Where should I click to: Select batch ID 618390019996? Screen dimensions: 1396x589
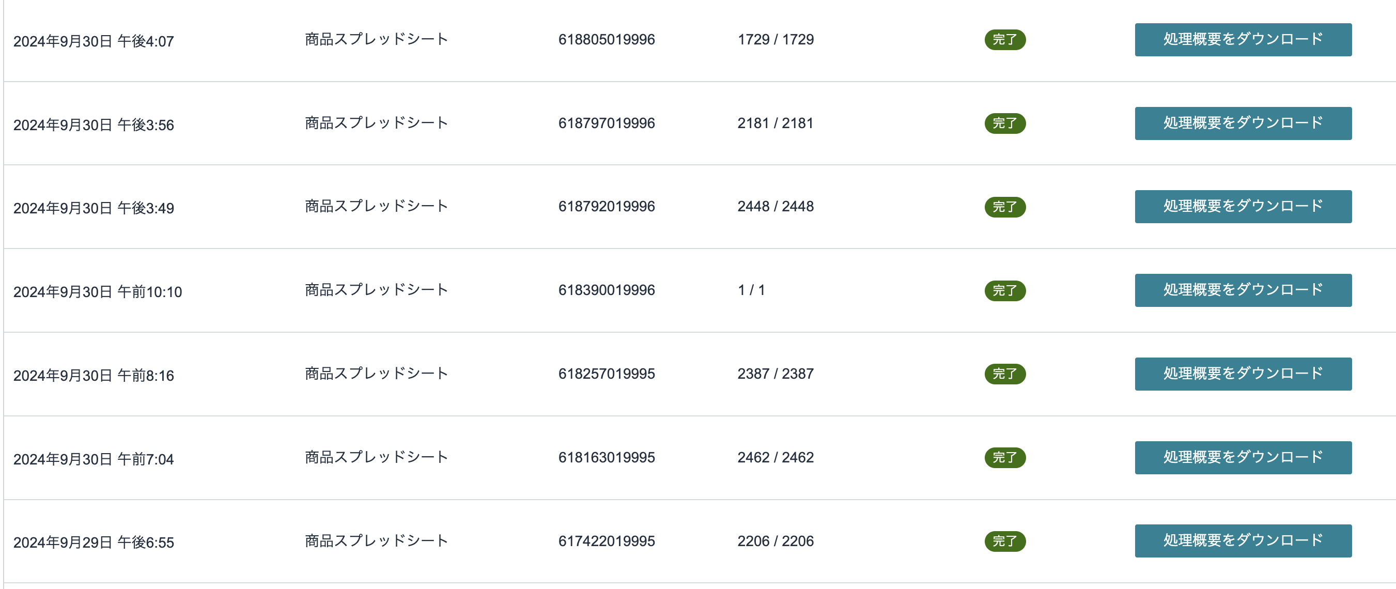pyautogui.click(x=607, y=290)
